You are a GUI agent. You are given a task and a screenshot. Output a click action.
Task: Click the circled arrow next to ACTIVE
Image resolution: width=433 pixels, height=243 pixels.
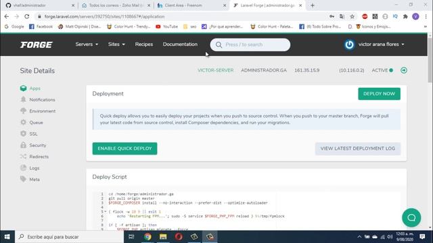click(x=404, y=70)
